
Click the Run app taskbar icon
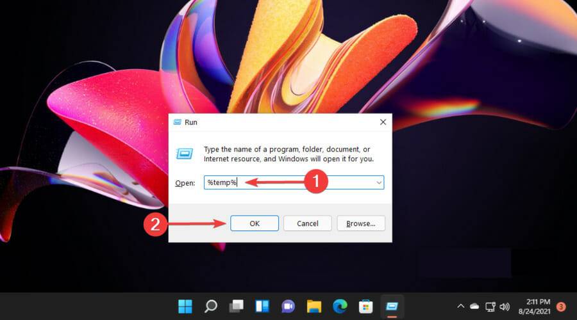(392, 307)
